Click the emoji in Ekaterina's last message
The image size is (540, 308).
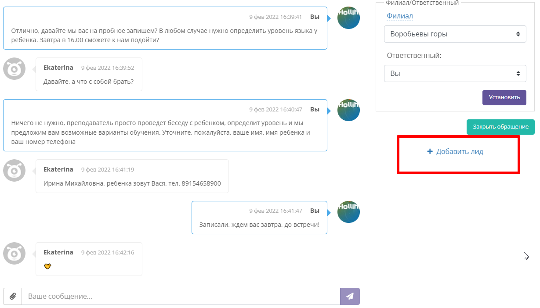coord(48,266)
